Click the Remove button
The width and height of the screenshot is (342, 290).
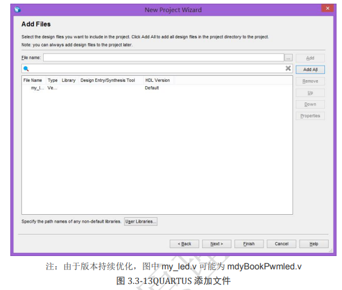click(x=310, y=81)
